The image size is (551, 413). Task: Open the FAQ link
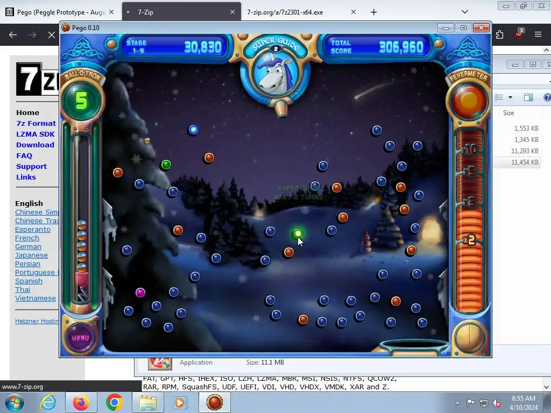point(24,155)
